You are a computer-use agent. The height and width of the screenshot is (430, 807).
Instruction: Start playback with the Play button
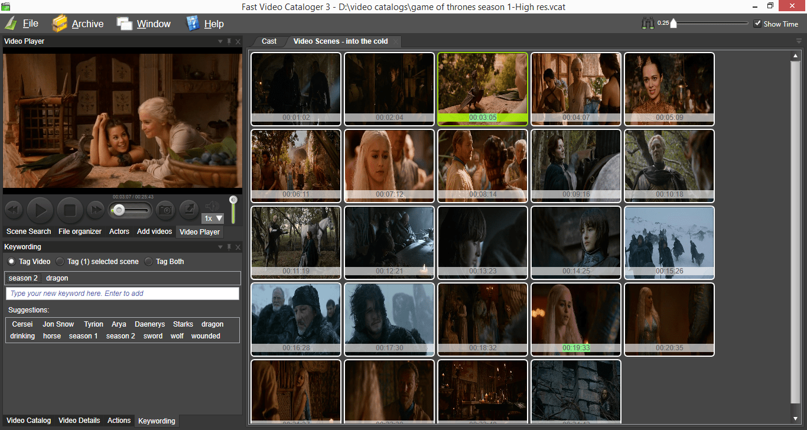point(40,210)
